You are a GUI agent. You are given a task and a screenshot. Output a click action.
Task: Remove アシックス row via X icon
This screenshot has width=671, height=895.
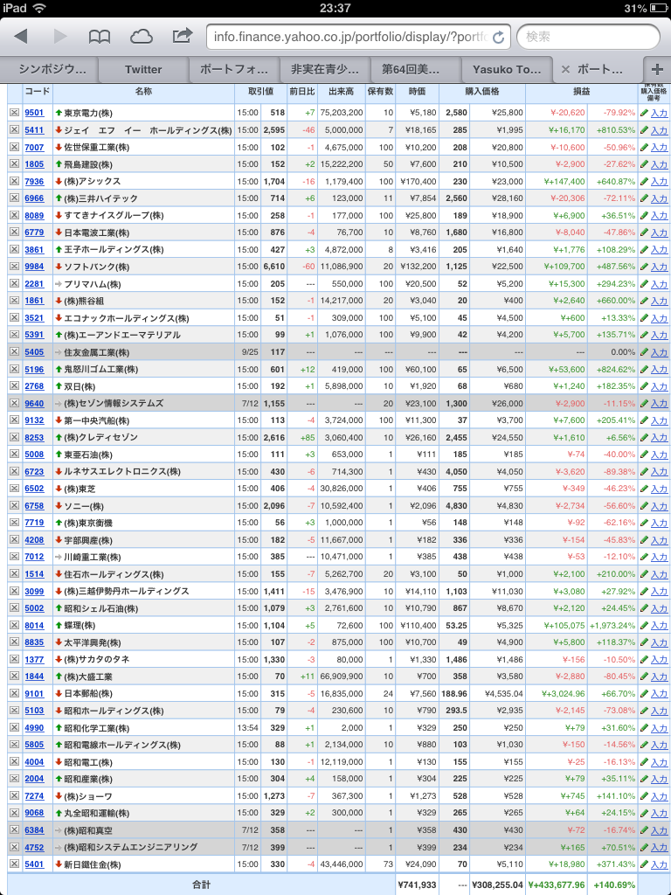[14, 181]
